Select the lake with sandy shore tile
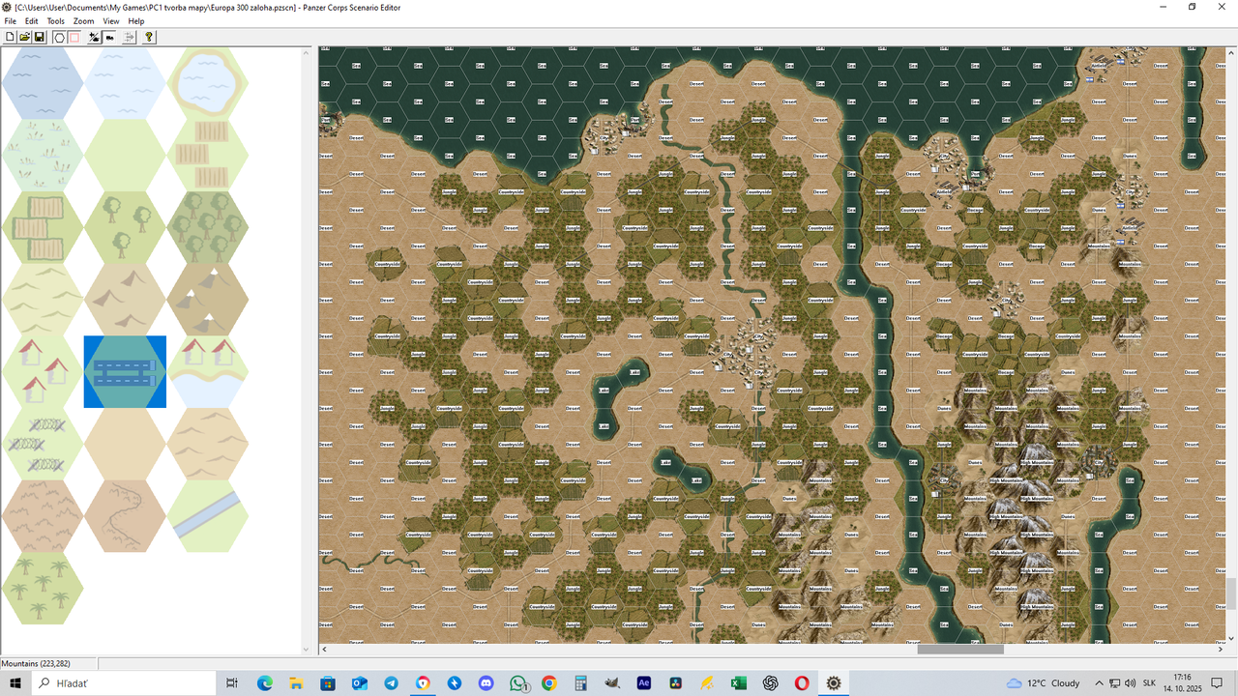The width and height of the screenshot is (1238, 696). (208, 82)
